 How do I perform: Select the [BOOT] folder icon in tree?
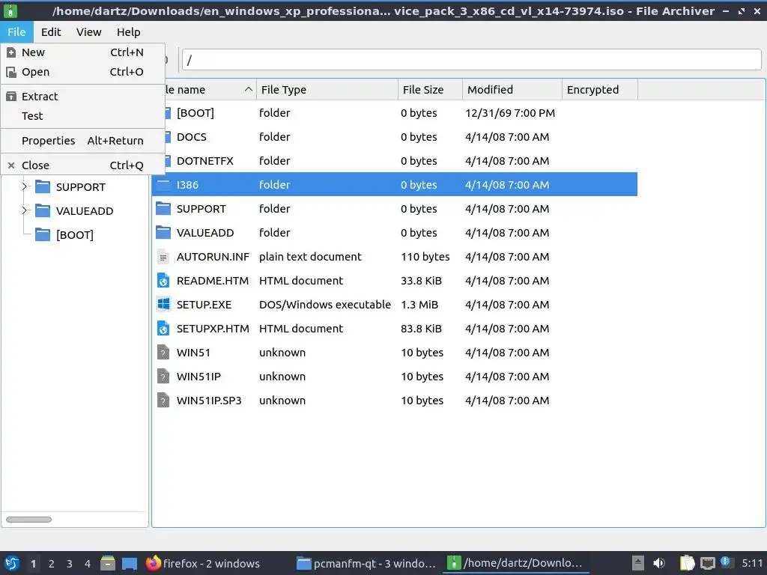click(x=43, y=234)
